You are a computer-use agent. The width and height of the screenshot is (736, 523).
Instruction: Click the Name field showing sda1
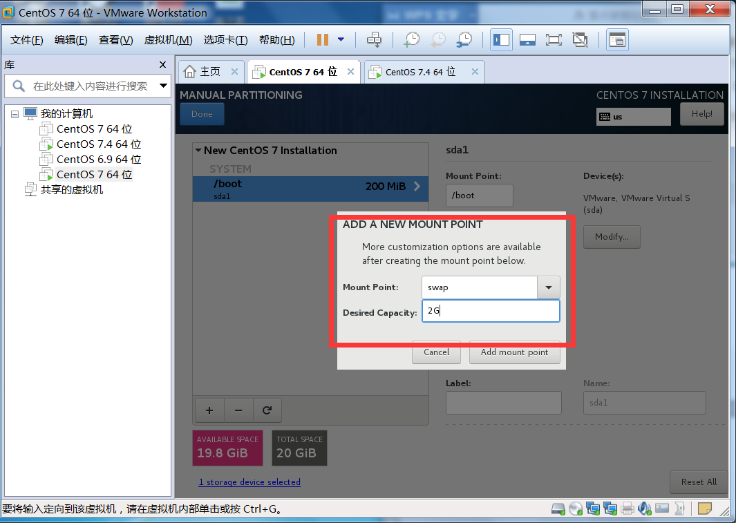tap(645, 403)
